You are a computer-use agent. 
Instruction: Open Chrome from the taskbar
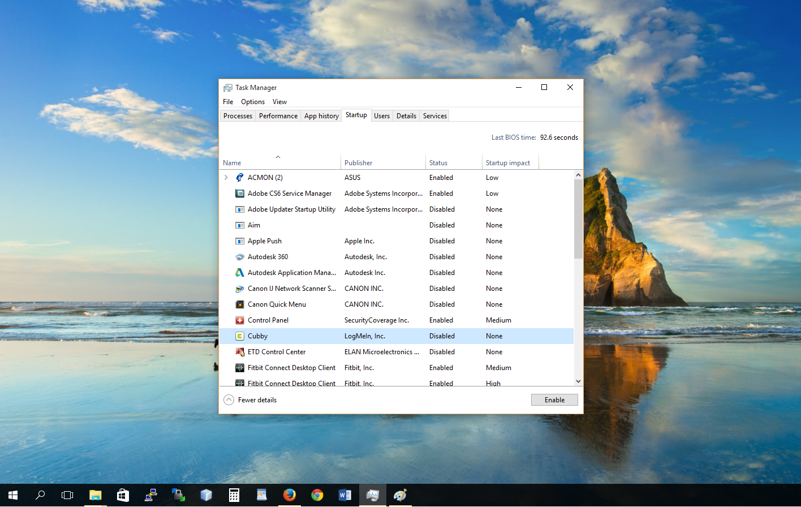[x=317, y=495]
